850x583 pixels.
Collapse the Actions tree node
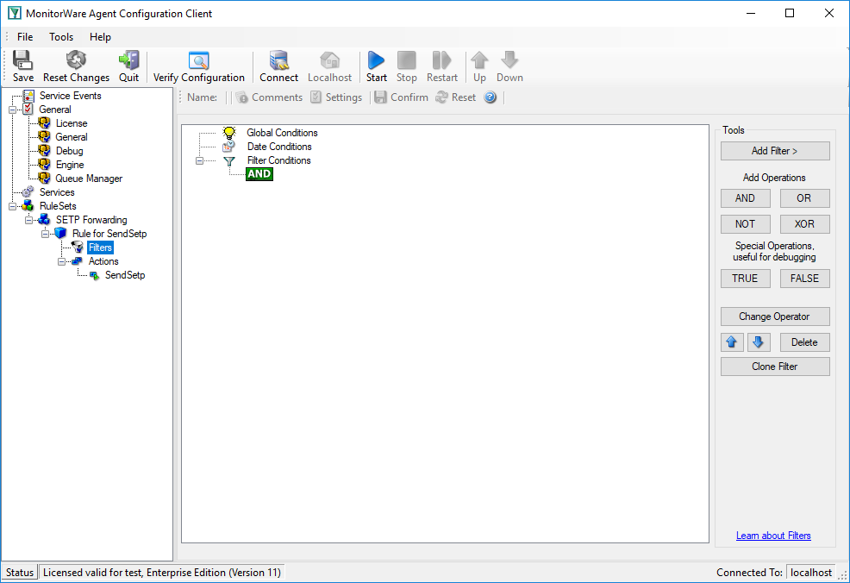(61, 261)
